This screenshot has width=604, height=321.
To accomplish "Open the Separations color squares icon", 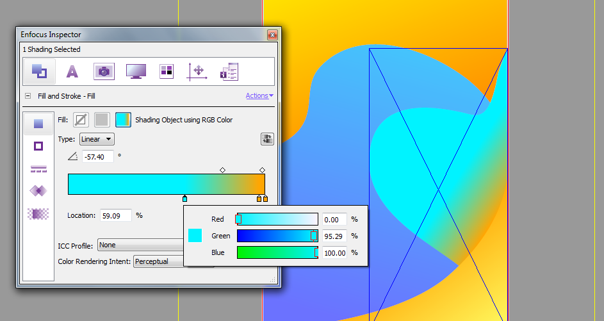I will click(x=167, y=71).
